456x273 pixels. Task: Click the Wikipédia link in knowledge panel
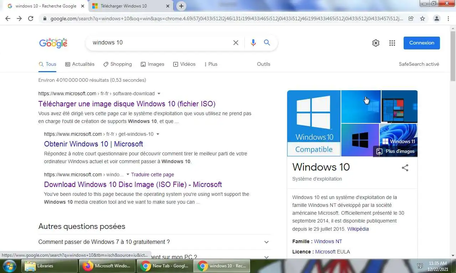tap(358, 229)
